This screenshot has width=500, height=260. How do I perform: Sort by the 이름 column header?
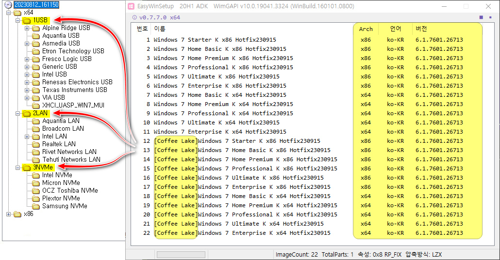159,29
